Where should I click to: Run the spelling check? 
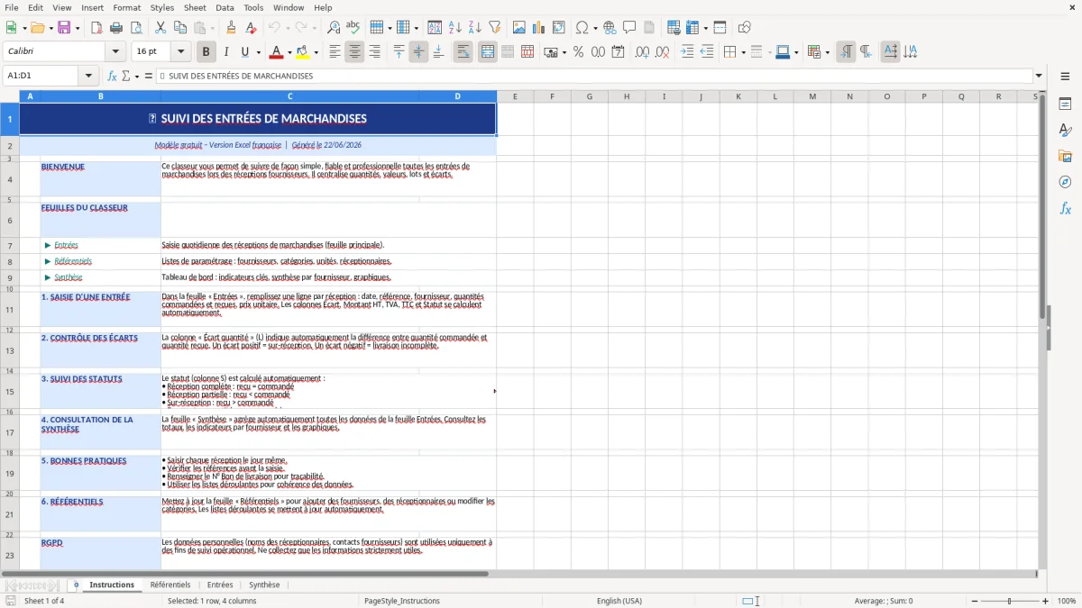353,28
